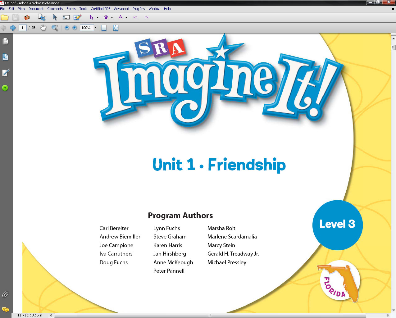Click the zoom out minus button
396x318 pixels.
(x=67, y=28)
